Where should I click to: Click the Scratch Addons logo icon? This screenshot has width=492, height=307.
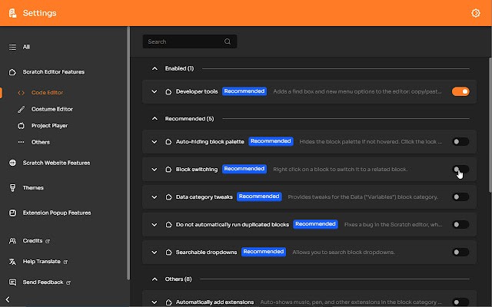(x=12, y=13)
